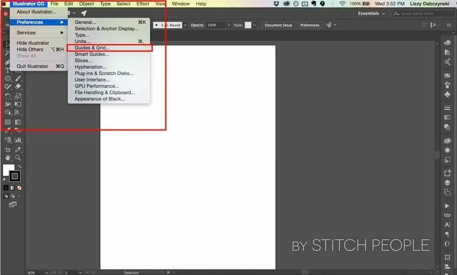
Task: Select the Artboard tool
Action: pos(8,150)
